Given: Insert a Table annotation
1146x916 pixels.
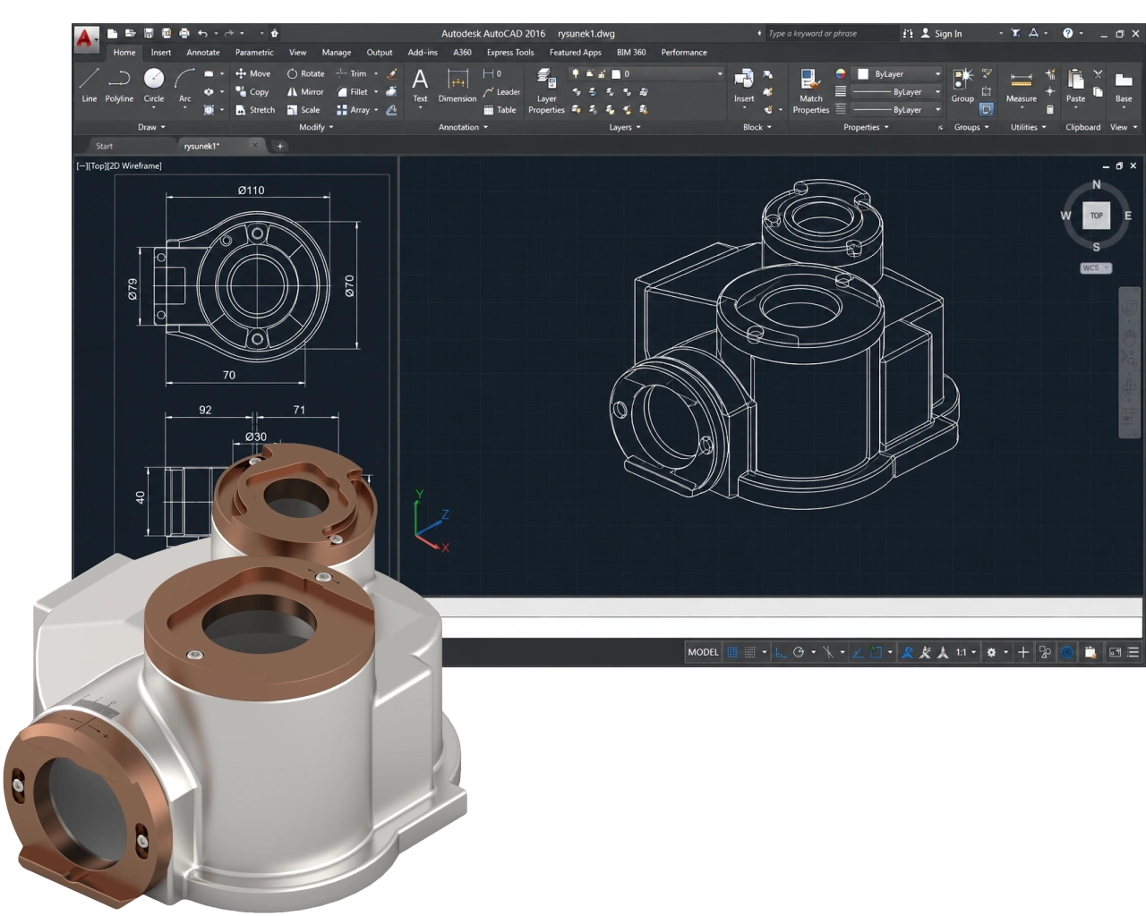Looking at the screenshot, I should (x=500, y=110).
